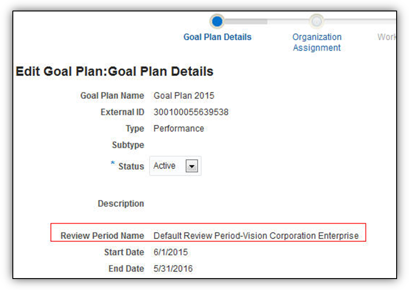Click the required asterisk beside Status
The image size is (409, 290).
113,164
